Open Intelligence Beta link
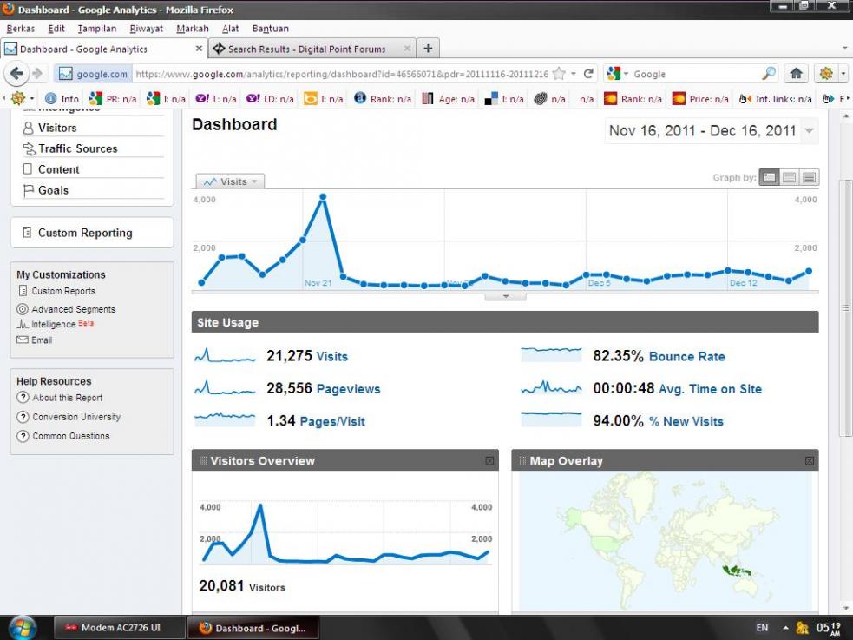853x640 pixels. pos(55,324)
